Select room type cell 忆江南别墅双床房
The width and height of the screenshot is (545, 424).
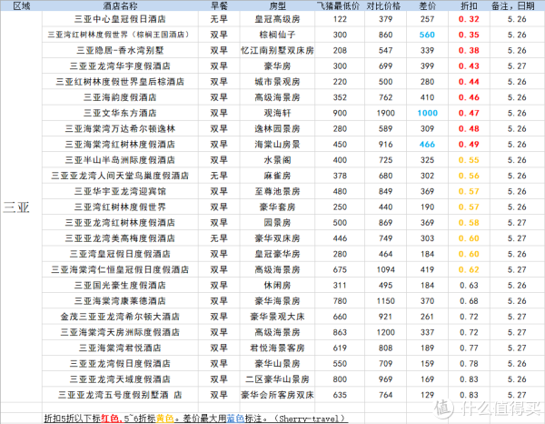pos(277,50)
